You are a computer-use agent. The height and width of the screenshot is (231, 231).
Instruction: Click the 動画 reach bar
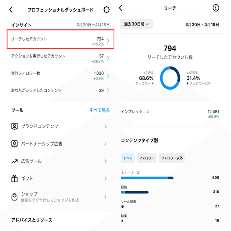tap(122, 221)
